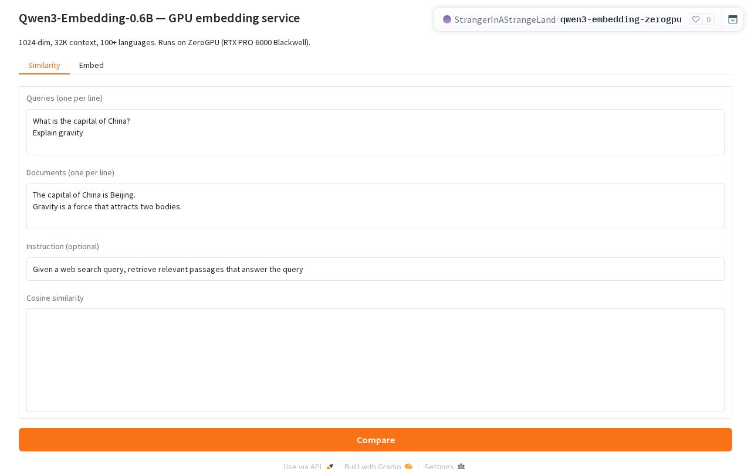Click the "Queries (one per line)" label
Screen dimensions: 751x469
(65, 98)
